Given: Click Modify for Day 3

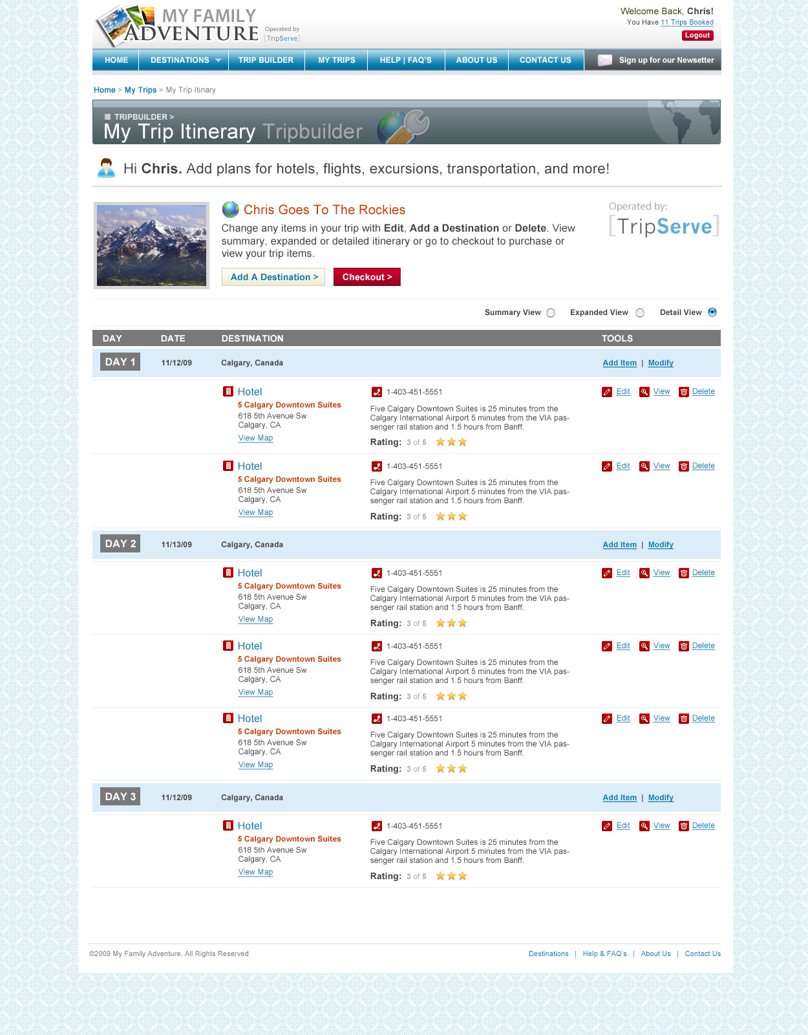Looking at the screenshot, I should point(661,798).
